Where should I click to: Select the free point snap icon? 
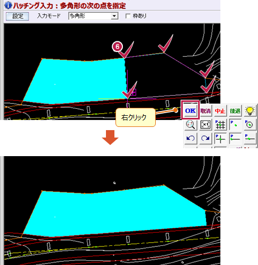pos(235,125)
